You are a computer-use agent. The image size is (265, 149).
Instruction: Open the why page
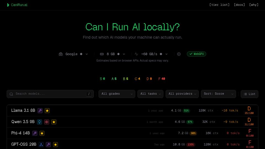pyautogui.click(x=254, y=5)
